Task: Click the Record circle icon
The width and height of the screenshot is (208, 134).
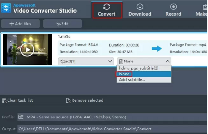Action: [x=173, y=7]
